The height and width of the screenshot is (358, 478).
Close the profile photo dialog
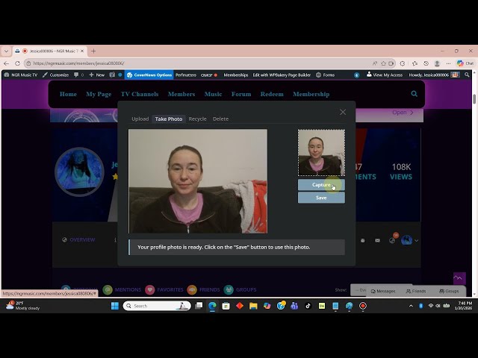[343, 112]
